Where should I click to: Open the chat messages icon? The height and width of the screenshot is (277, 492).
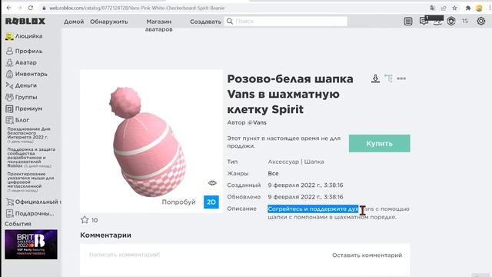tap(424, 21)
